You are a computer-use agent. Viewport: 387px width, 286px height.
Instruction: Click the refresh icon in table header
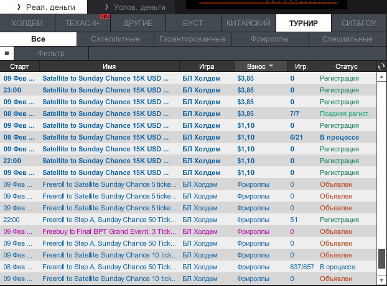coord(381,66)
